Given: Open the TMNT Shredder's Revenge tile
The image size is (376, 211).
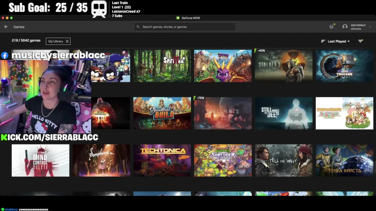Looking at the screenshot, I should 223,160.
